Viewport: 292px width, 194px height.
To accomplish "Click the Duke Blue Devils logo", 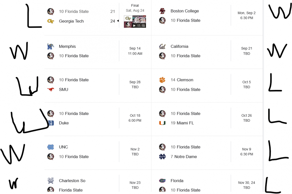I will click(x=51, y=123).
